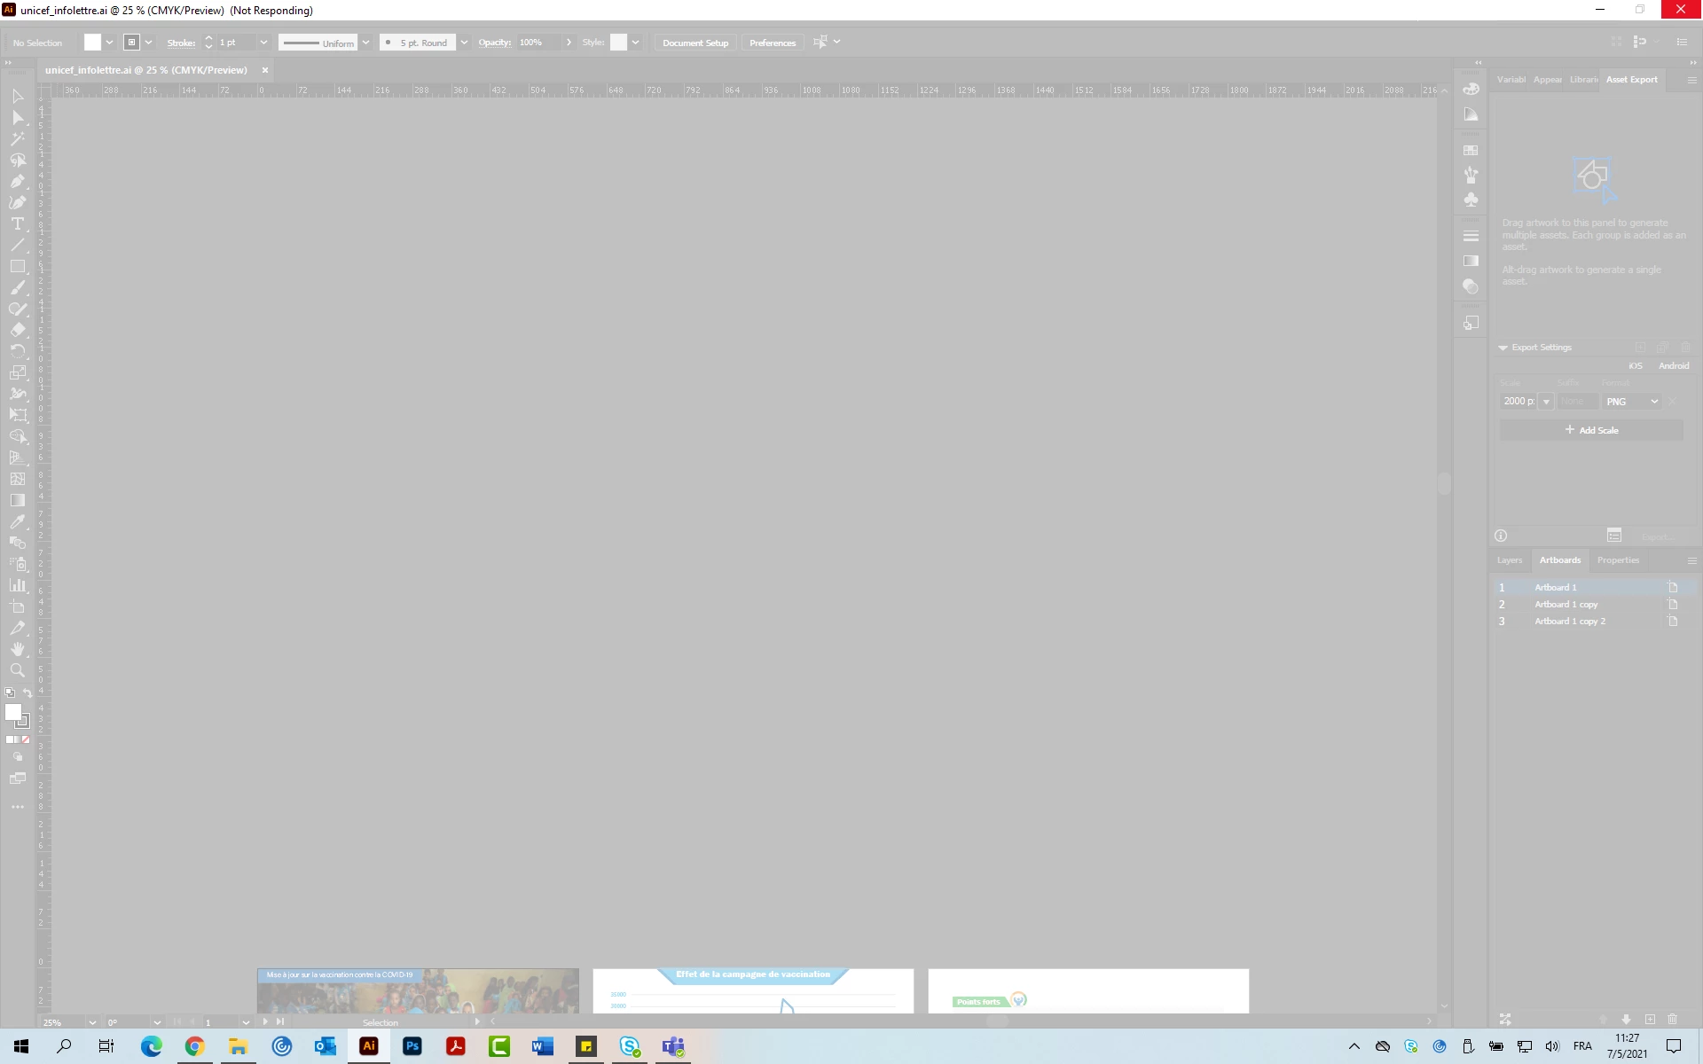
Task: Select the Hand tool
Action: point(17,649)
